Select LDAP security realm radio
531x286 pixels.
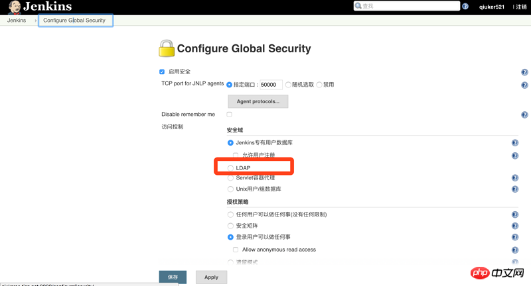230,167
